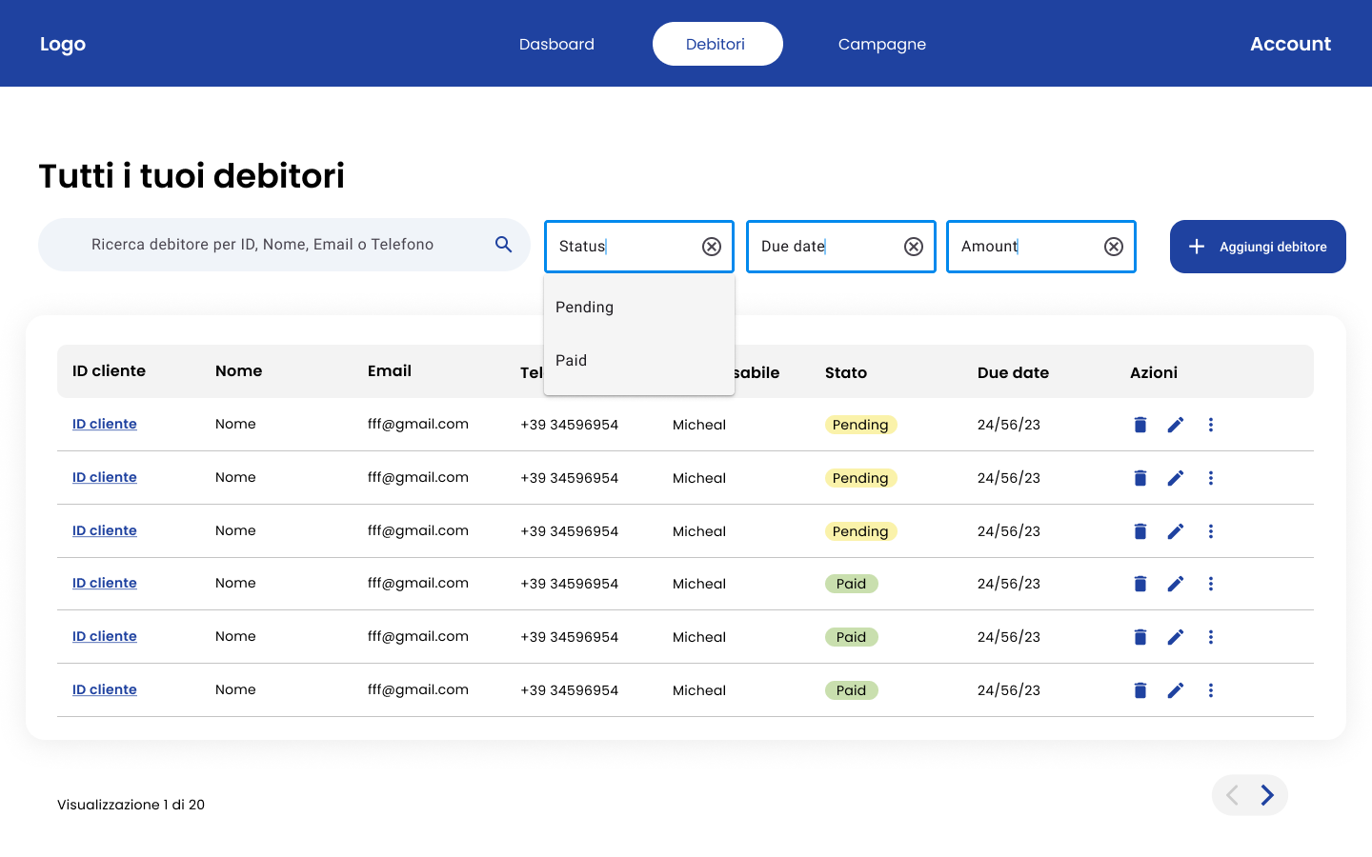1372x857 pixels.
Task: Open the ID cliente link in the second row
Action: pyautogui.click(x=105, y=477)
